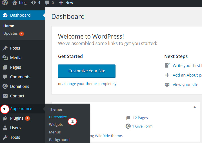Follow change your theme completely link
This screenshot has height=143, width=202.
(90, 84)
